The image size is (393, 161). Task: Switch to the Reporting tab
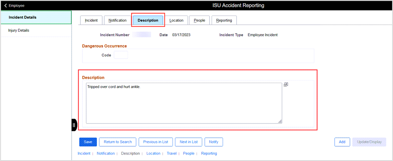(x=224, y=20)
